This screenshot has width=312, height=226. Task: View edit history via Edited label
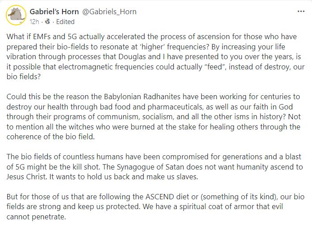65,22
